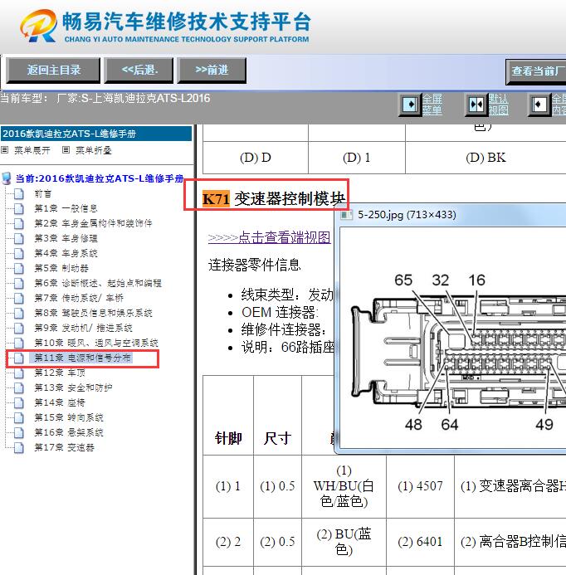The height and width of the screenshot is (575, 566).
Task: Open 第4章 车身系统
Action: click(66, 253)
